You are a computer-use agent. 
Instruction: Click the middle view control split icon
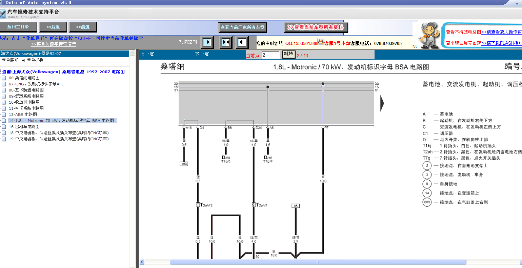[x=225, y=42]
